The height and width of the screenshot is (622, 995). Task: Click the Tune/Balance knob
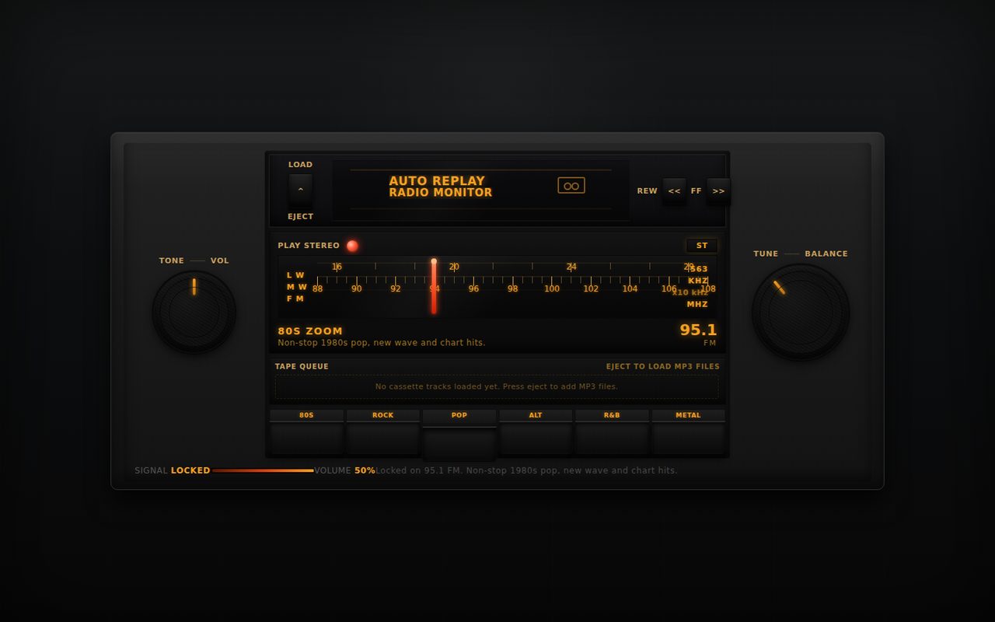[x=801, y=312]
